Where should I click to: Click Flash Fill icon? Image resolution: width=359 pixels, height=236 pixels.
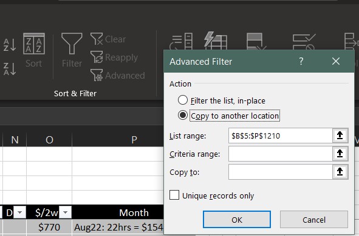(x=216, y=41)
